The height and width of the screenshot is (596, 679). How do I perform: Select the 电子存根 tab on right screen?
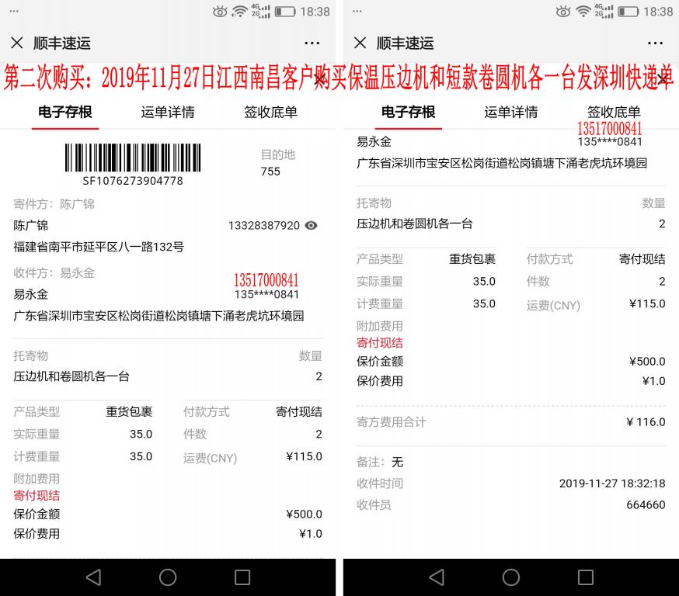click(x=408, y=113)
